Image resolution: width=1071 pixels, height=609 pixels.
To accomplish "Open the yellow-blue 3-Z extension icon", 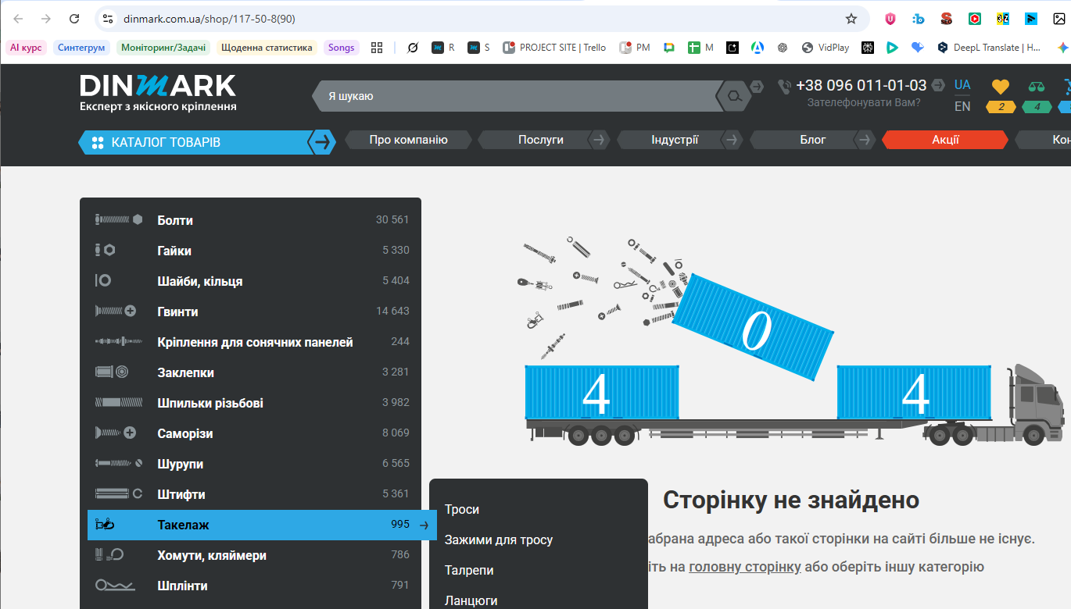I will (x=1003, y=19).
